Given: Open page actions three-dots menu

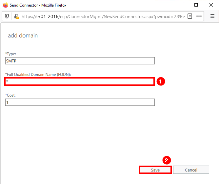Looking at the screenshot, I should click(199, 16).
